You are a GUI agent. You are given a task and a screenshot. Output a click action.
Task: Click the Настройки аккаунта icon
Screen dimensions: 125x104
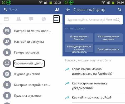tap(7, 42)
